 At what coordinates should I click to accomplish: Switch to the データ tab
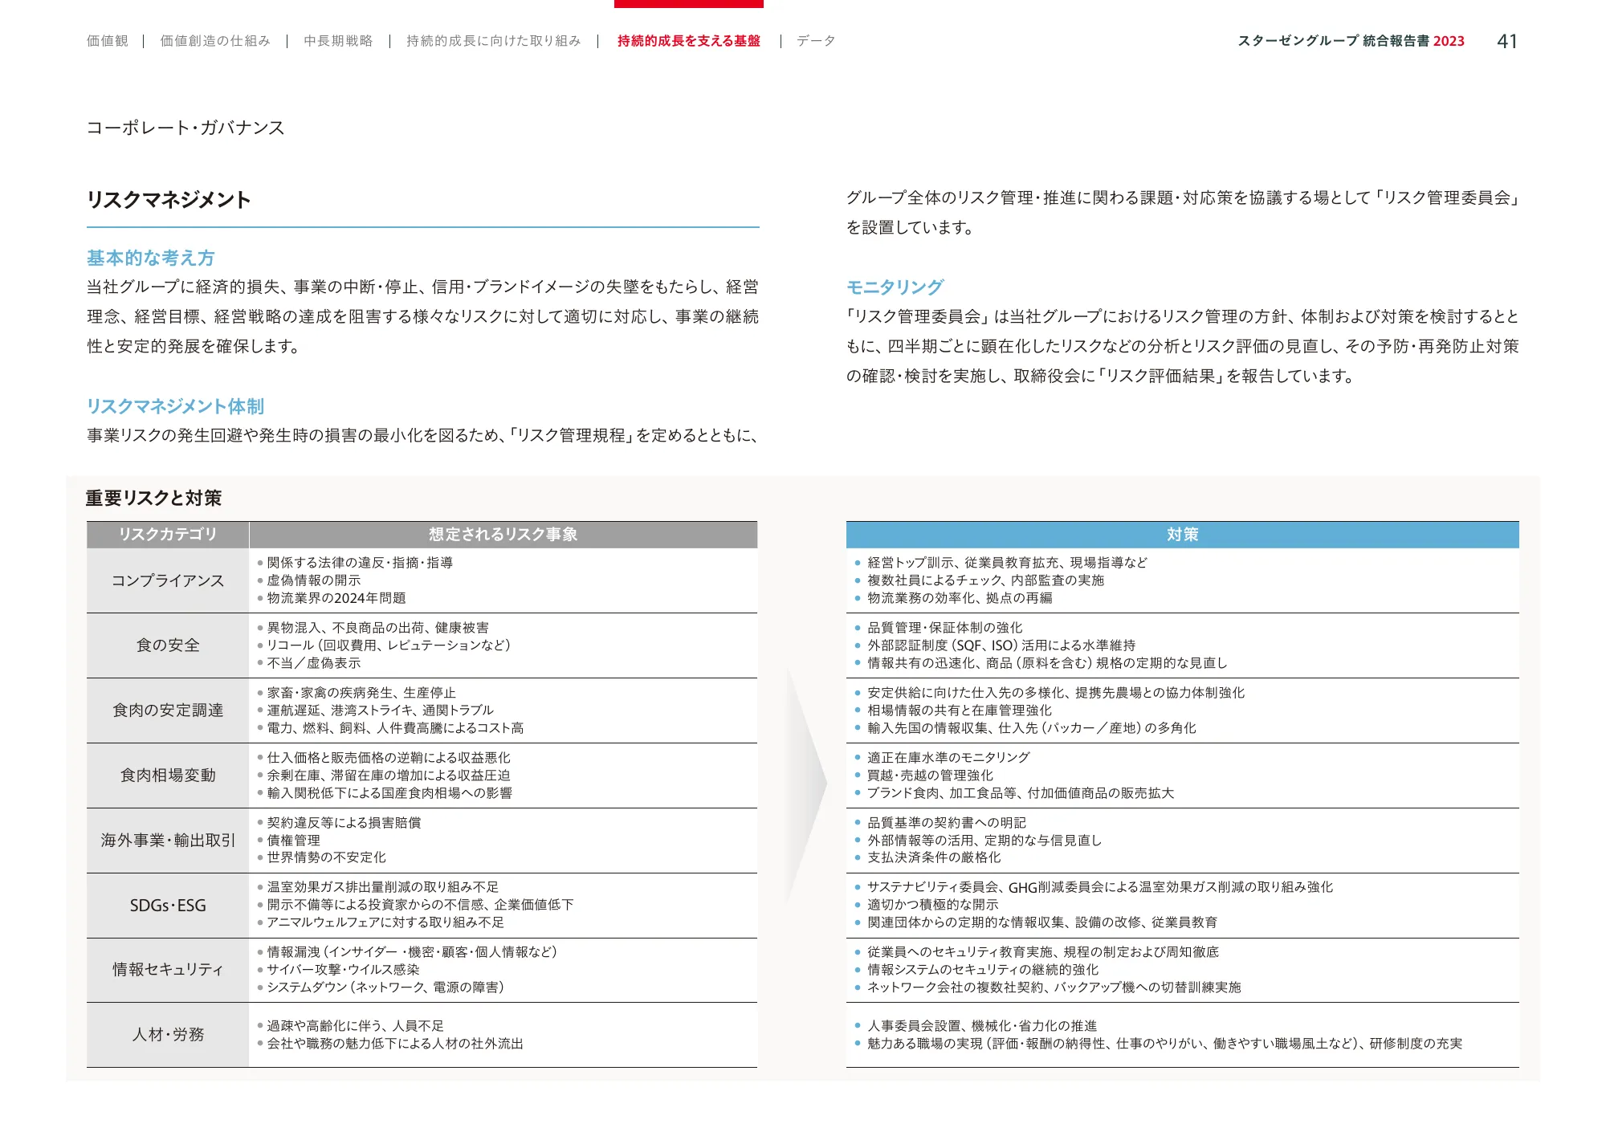[x=816, y=41]
